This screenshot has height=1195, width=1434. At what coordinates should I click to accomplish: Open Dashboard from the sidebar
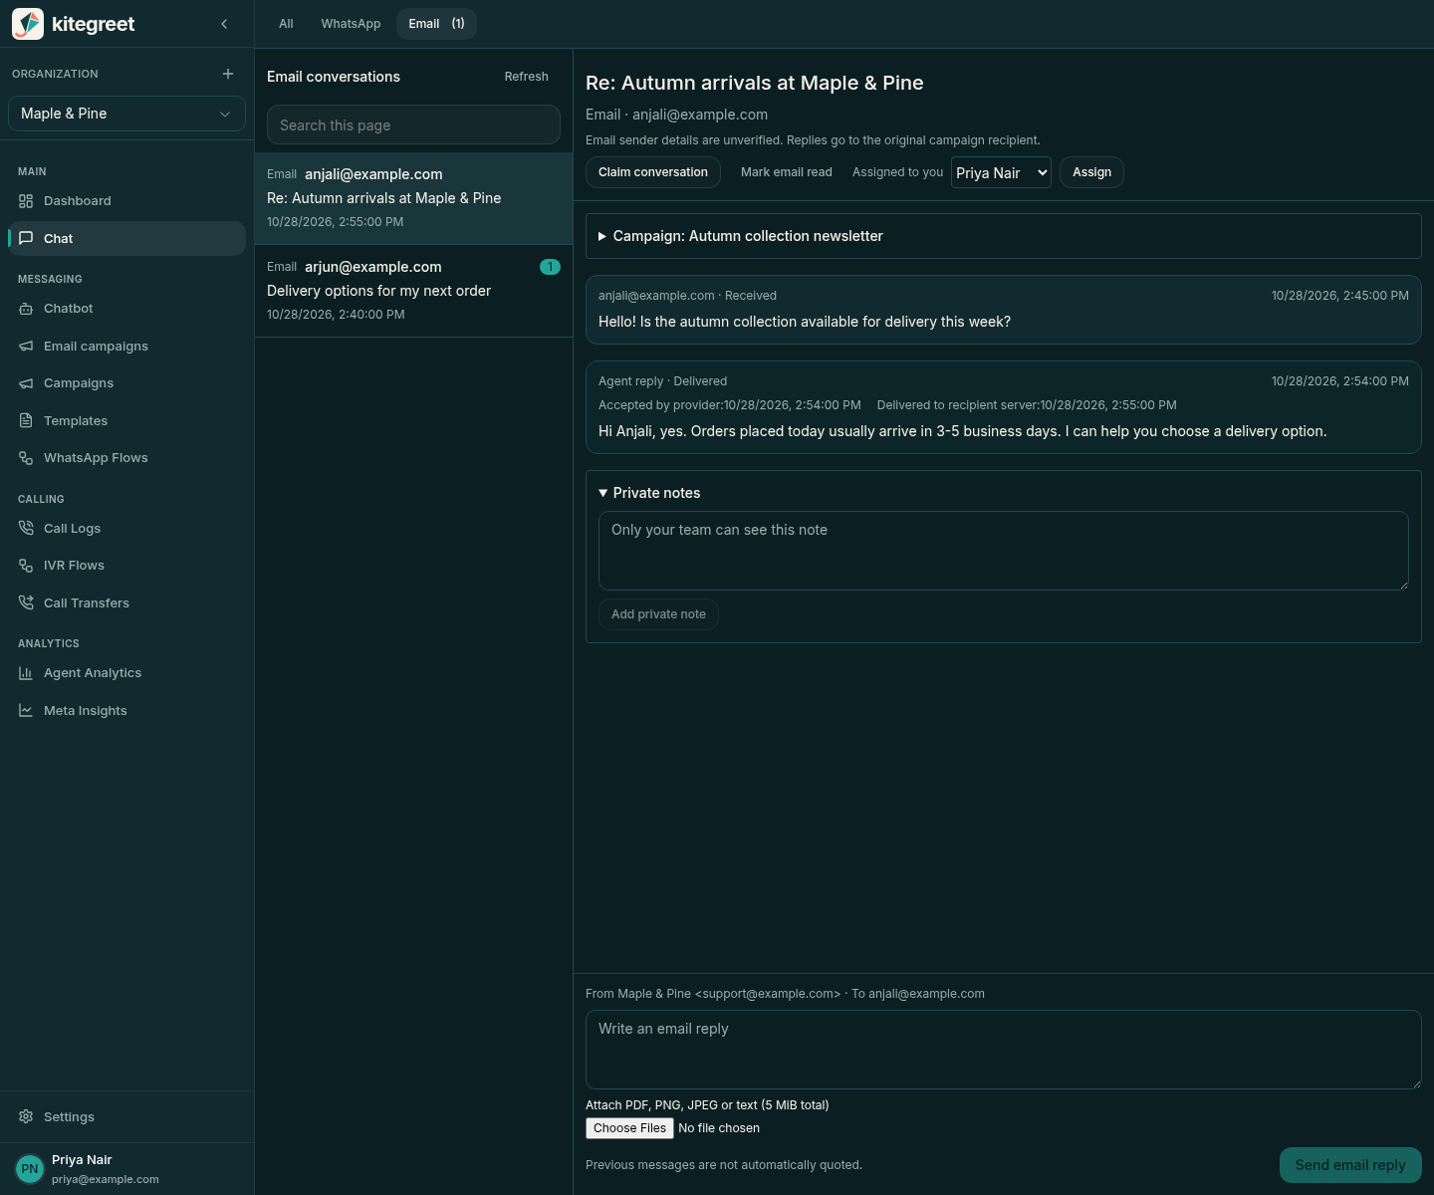pos(126,201)
